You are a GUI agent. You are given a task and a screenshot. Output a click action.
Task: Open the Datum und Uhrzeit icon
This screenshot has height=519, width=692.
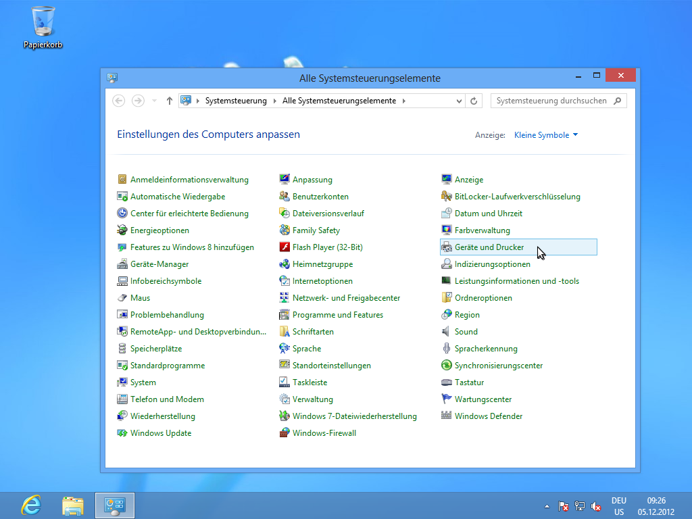pos(447,213)
